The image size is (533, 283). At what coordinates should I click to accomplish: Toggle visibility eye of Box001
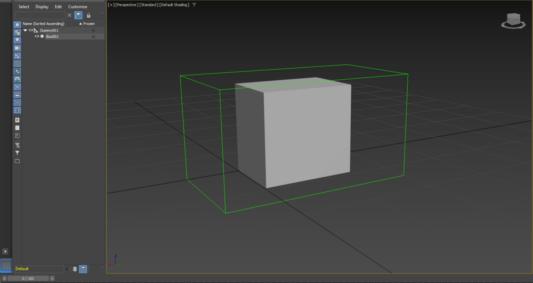[37, 37]
